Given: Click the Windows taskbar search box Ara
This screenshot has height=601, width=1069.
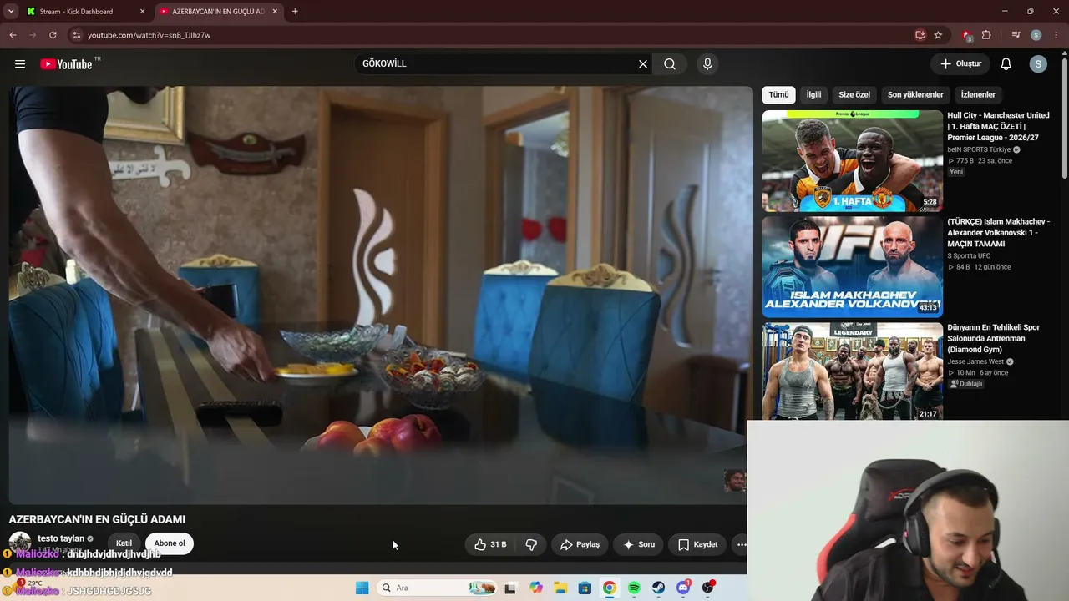Looking at the screenshot, I should click(437, 588).
